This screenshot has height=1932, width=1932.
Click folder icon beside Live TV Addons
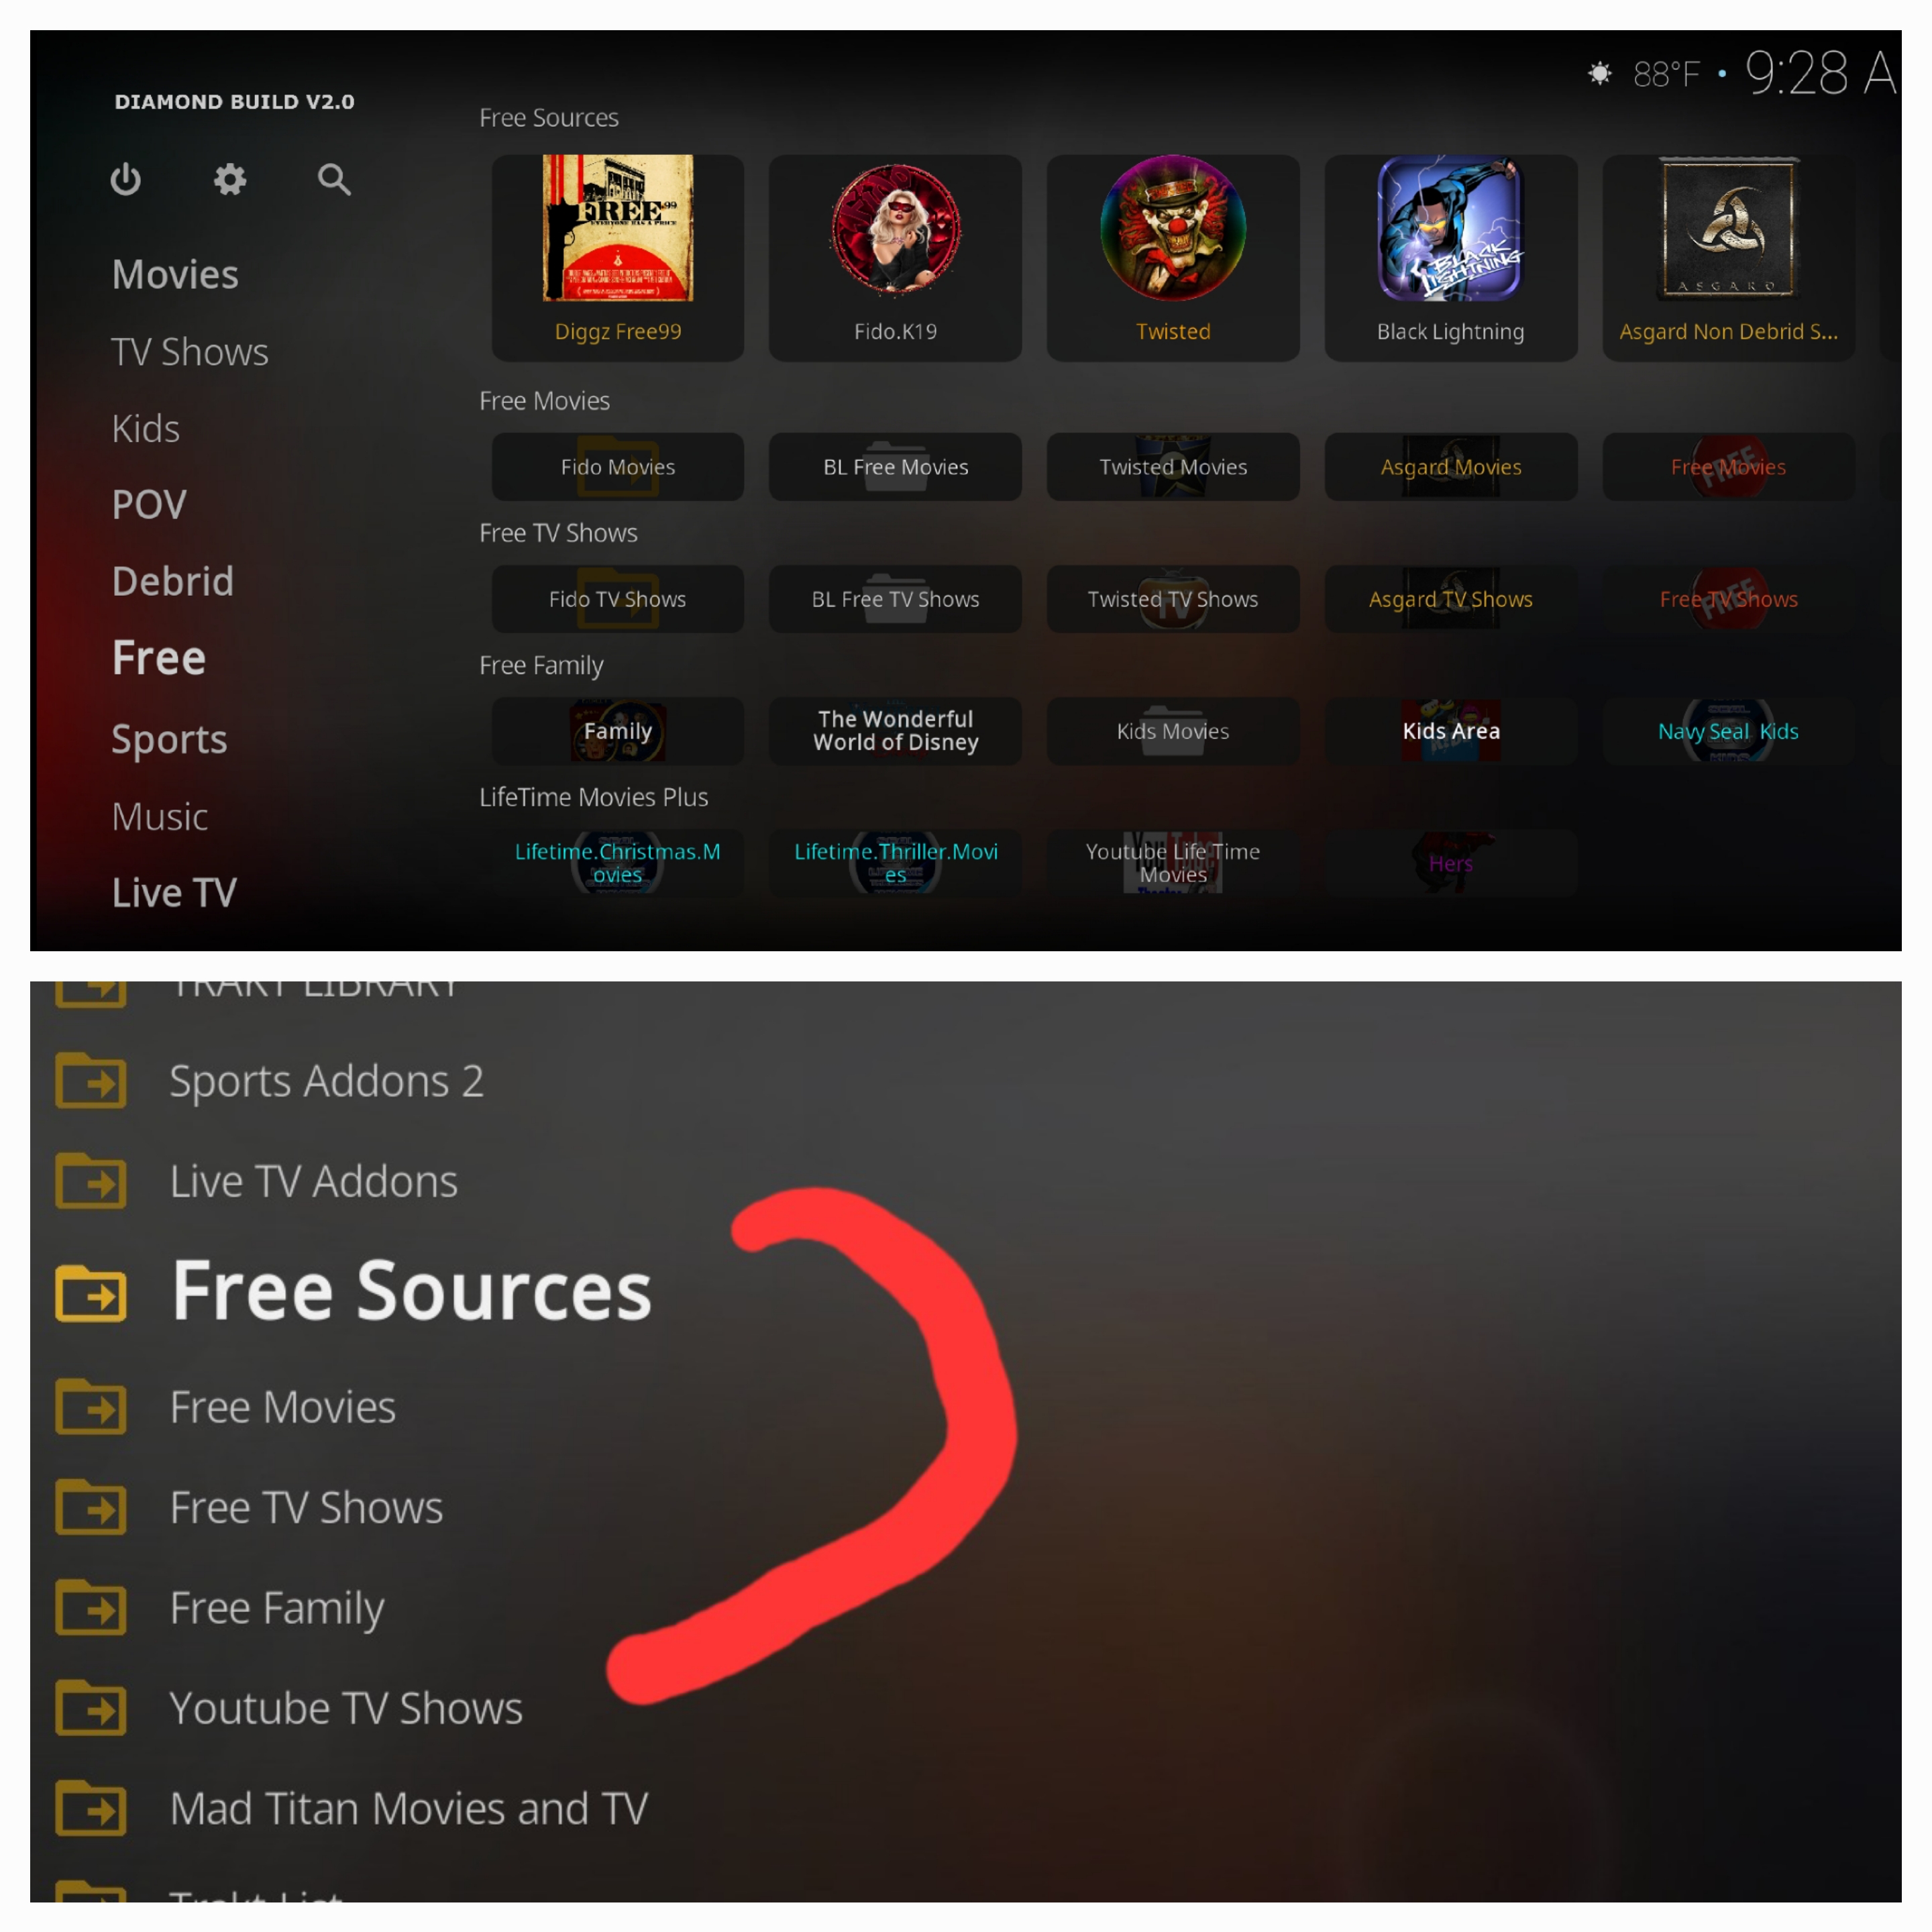[x=91, y=1181]
